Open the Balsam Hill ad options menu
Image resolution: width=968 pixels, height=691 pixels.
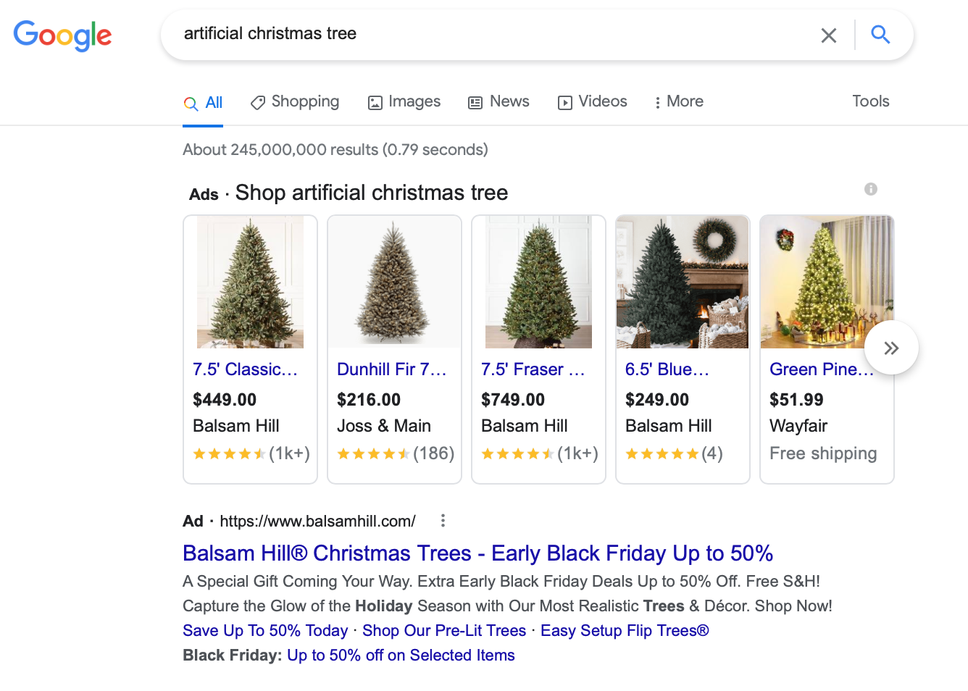[443, 521]
